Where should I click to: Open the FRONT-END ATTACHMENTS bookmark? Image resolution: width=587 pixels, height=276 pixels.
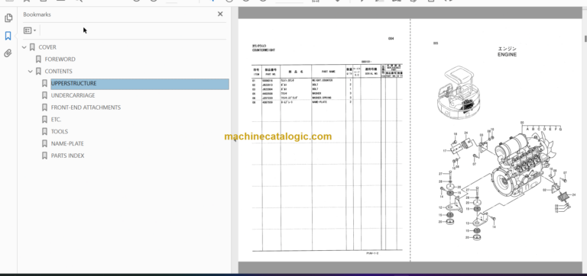tap(86, 108)
